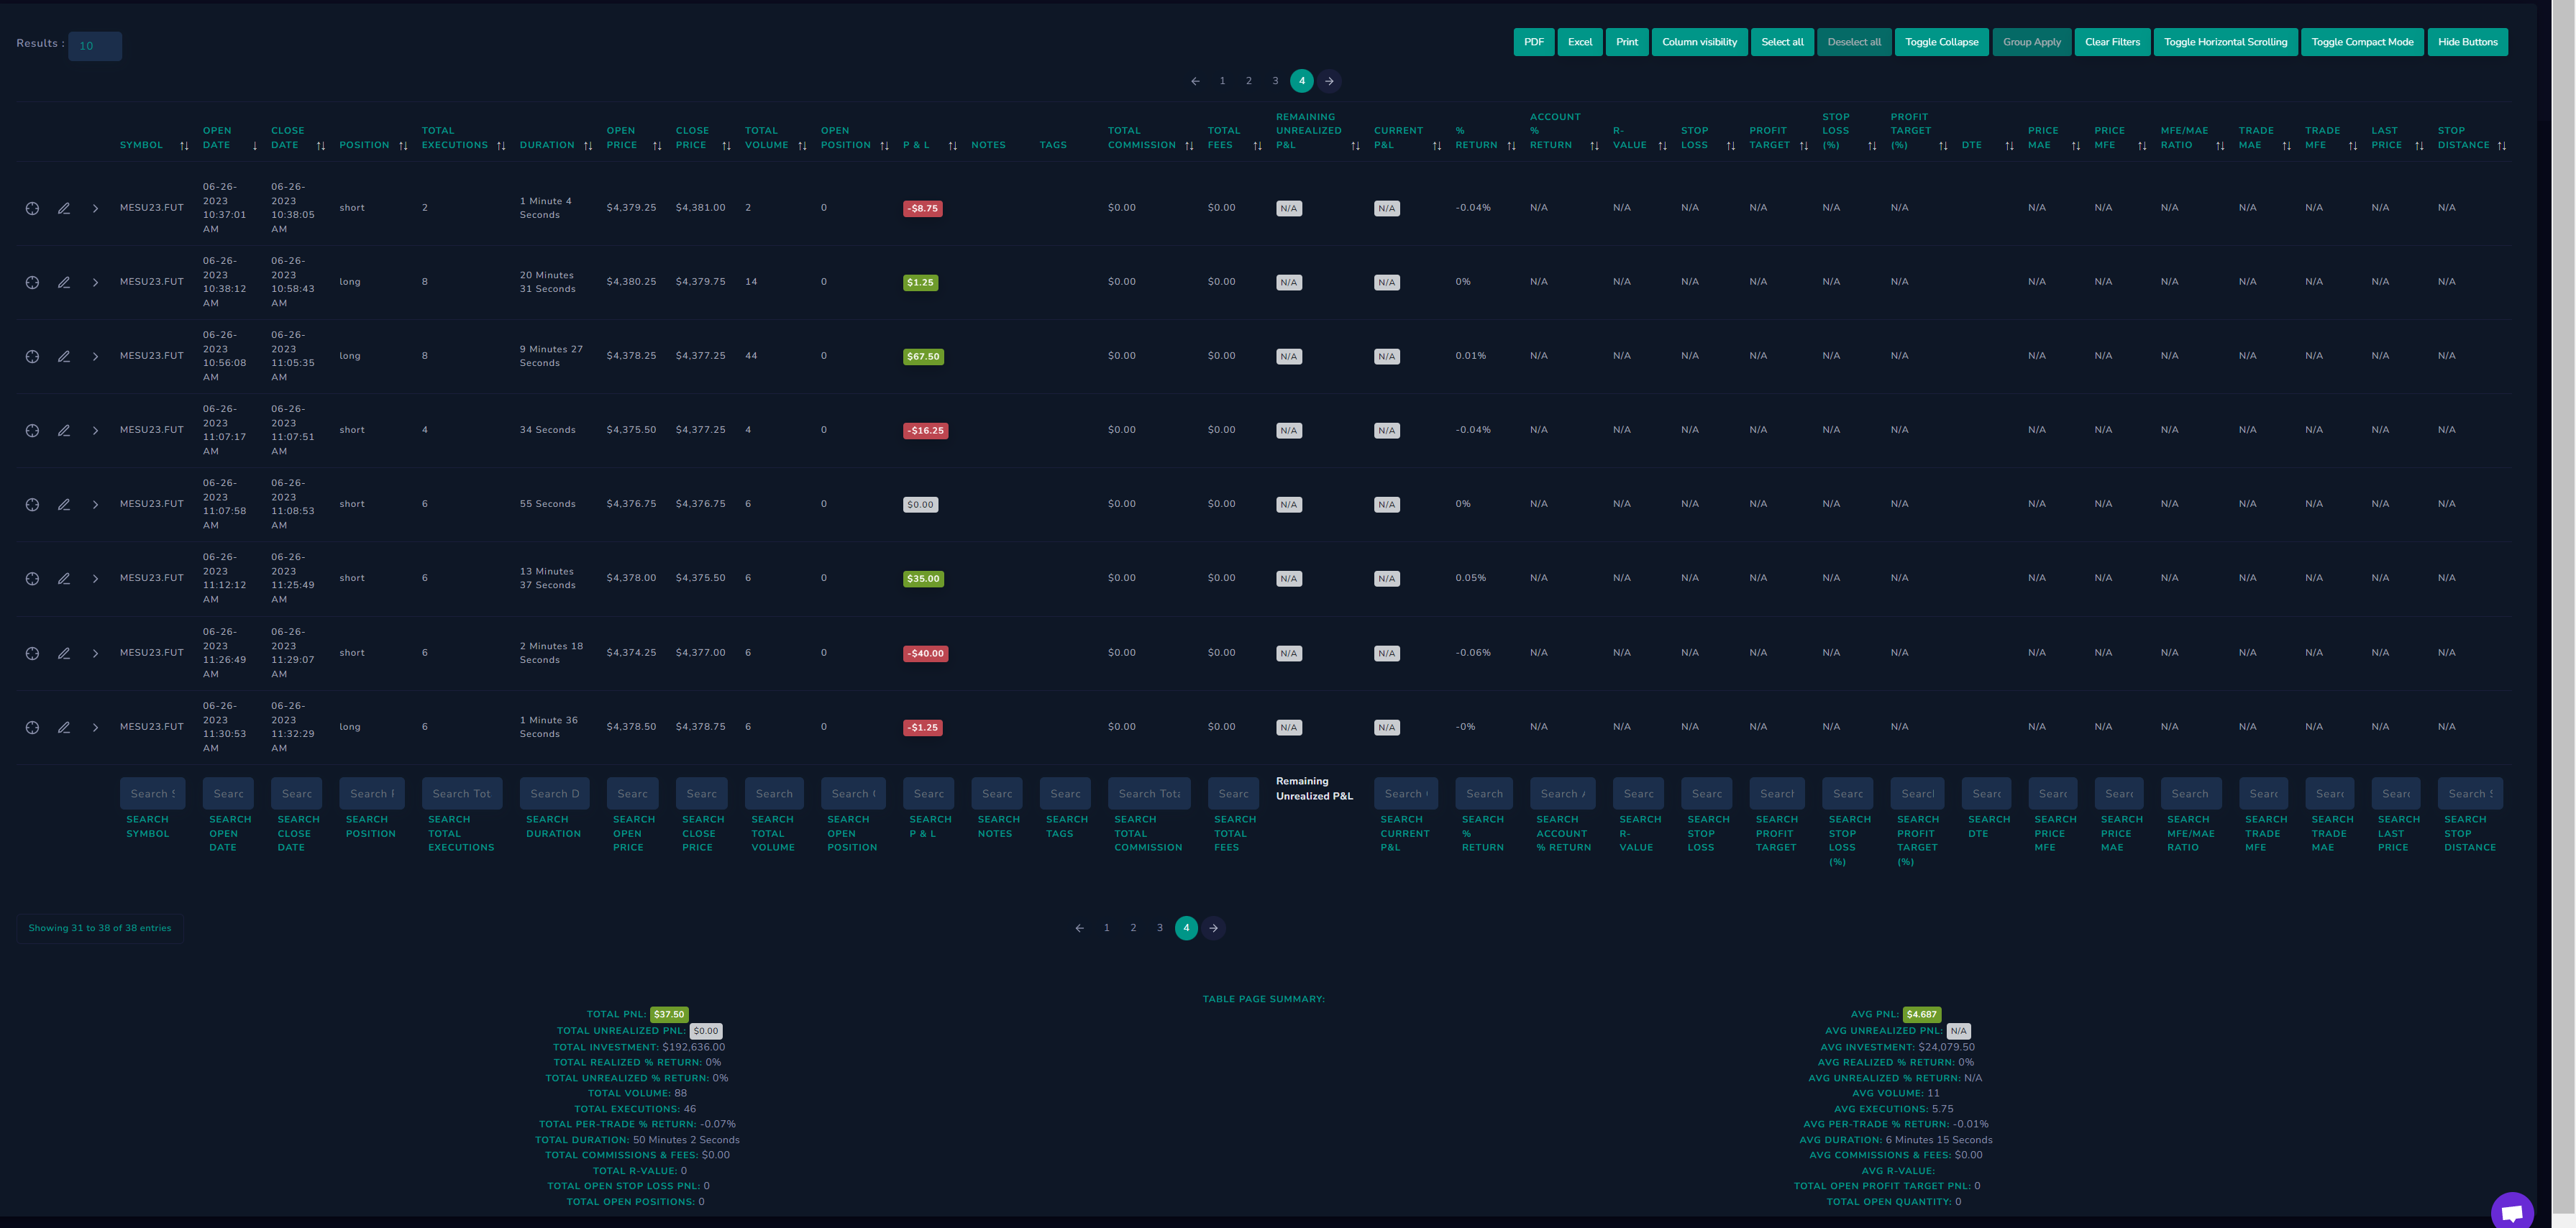Select all table rows
Screen dimensions: 2576x1228
point(1782,42)
